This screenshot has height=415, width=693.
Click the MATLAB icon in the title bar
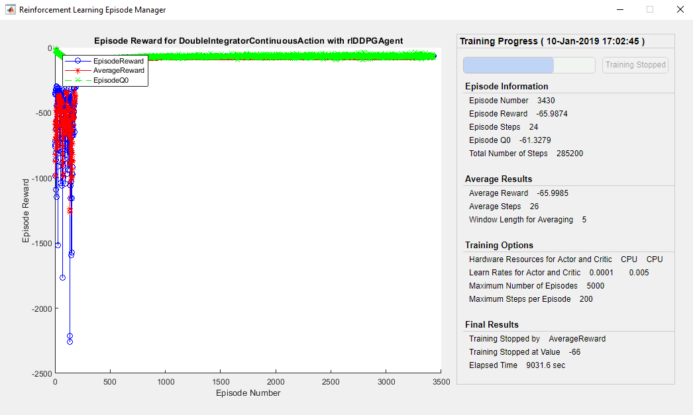(10, 9)
